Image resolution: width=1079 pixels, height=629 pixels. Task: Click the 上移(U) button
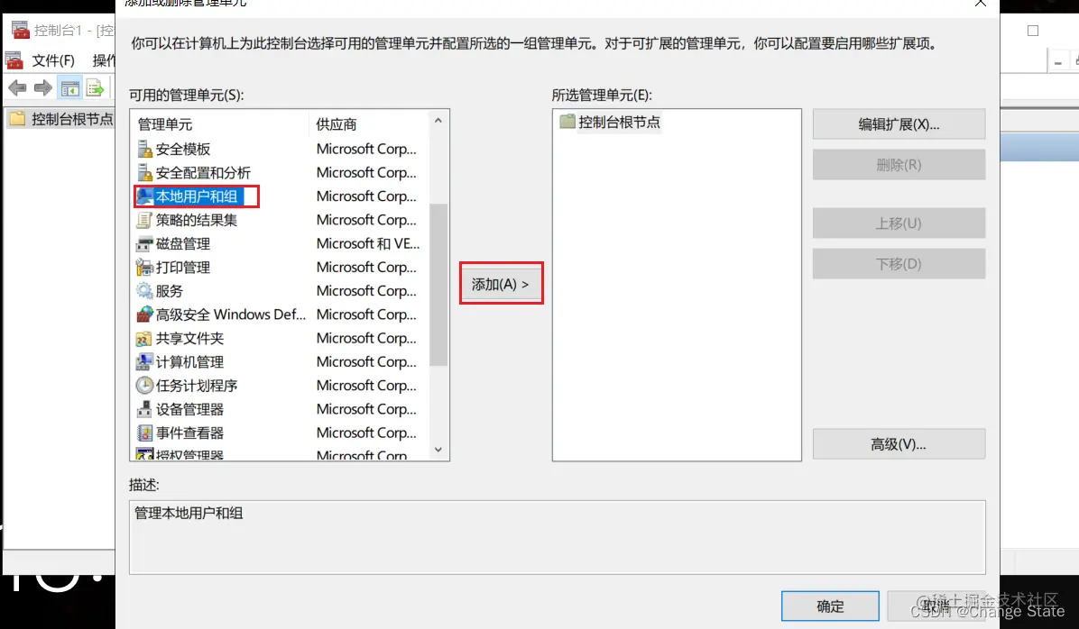pos(899,223)
